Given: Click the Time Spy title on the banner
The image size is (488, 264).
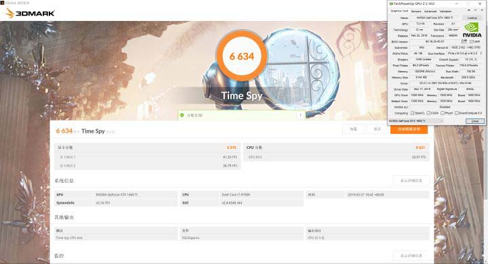Looking at the screenshot, I should pyautogui.click(x=241, y=95).
